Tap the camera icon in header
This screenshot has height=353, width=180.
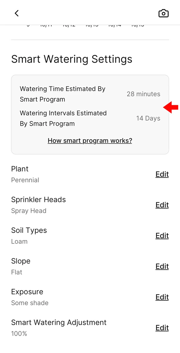pos(163,13)
